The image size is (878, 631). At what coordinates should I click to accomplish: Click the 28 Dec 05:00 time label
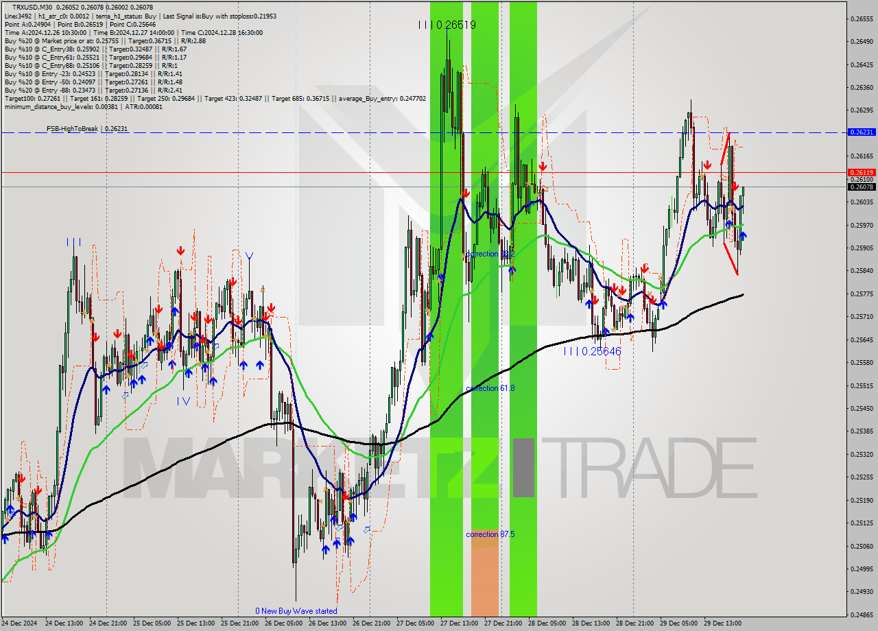click(x=547, y=623)
